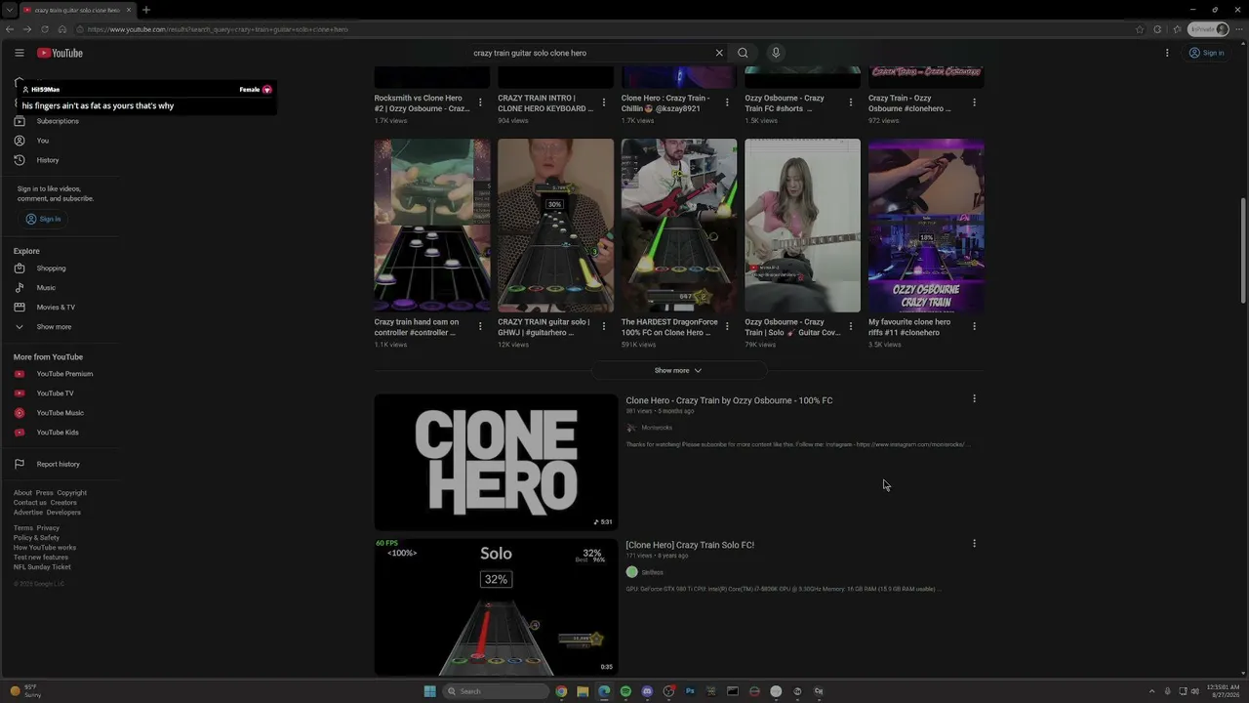Screen dimensions: 1249x703
Task: Open Spotify from the taskbar
Action: point(625,691)
